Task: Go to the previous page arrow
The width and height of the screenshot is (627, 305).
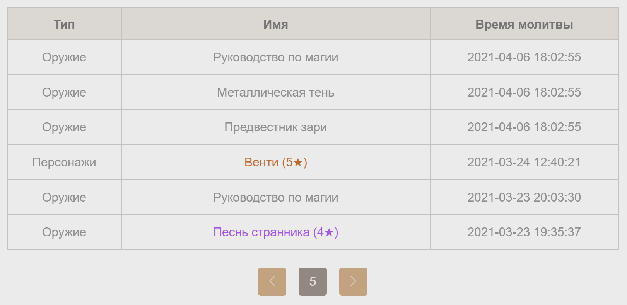Action: tap(272, 281)
